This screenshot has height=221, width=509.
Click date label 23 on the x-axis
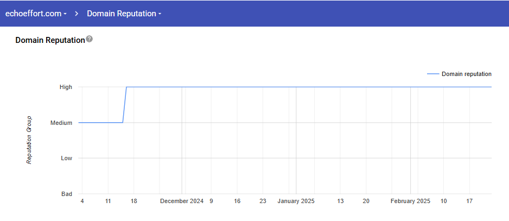pos(263,201)
